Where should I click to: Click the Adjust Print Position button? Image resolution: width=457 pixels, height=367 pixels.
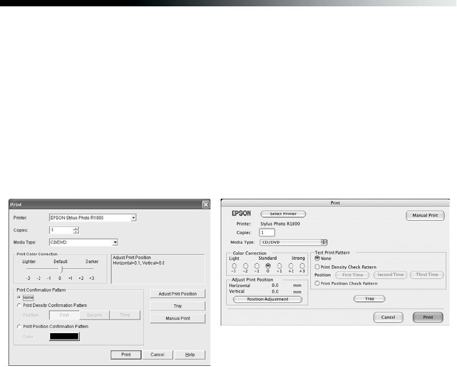click(177, 294)
